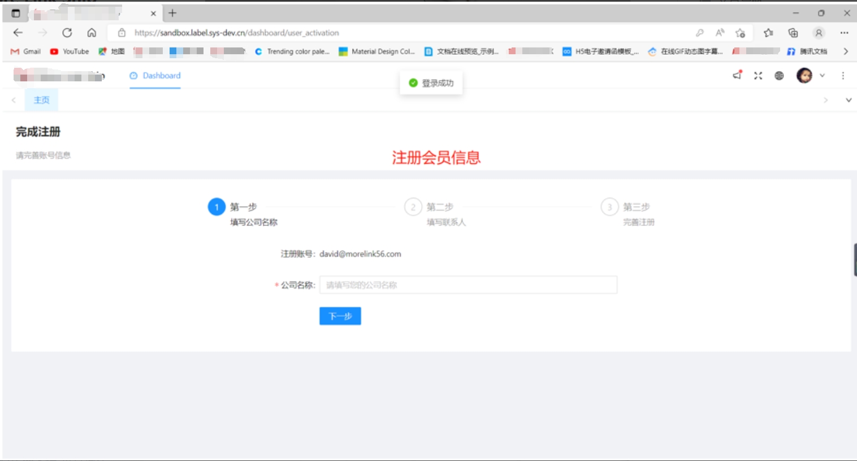This screenshot has height=461, width=857.
Task: Open Material Design Col... bookmark
Action: pyautogui.click(x=376, y=51)
